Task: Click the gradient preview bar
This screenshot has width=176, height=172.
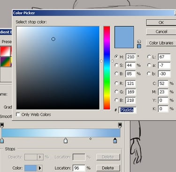Action: 61,133
